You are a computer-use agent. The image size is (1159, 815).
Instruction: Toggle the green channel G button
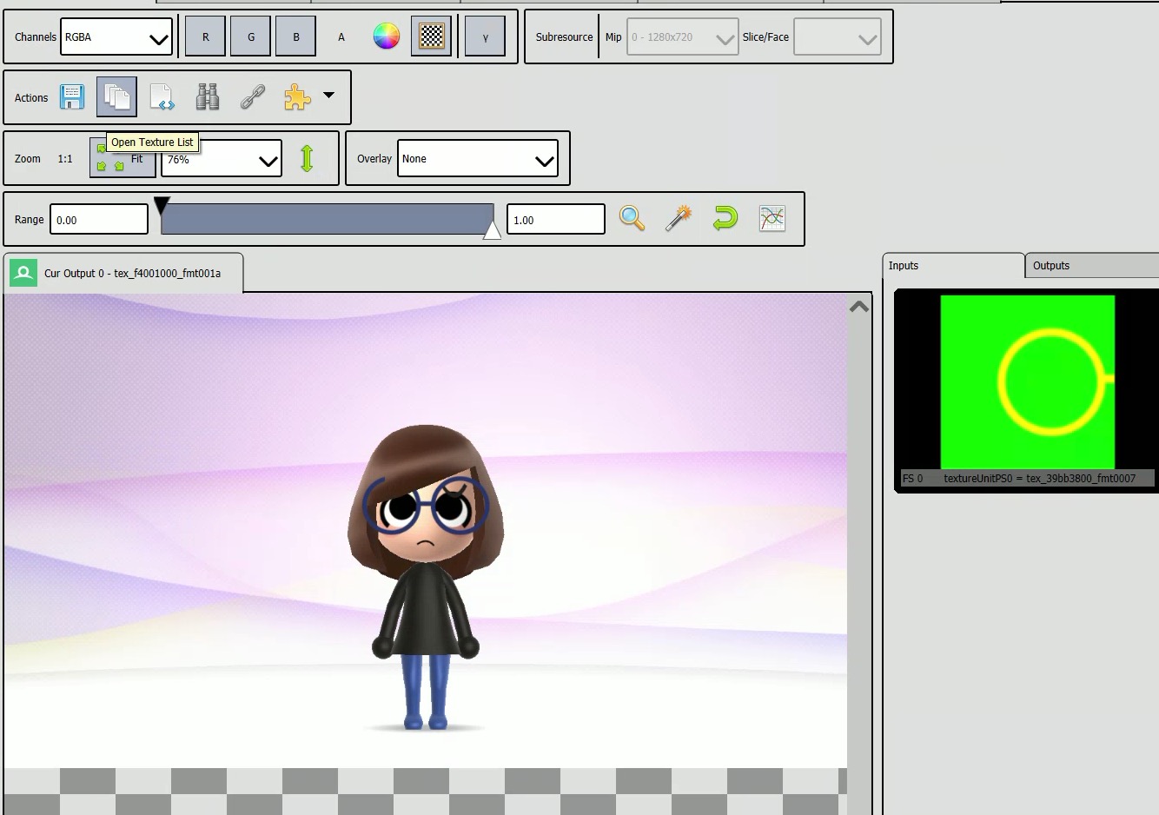[x=251, y=37]
